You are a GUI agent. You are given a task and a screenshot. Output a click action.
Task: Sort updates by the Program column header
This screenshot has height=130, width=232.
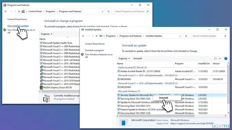185,64
